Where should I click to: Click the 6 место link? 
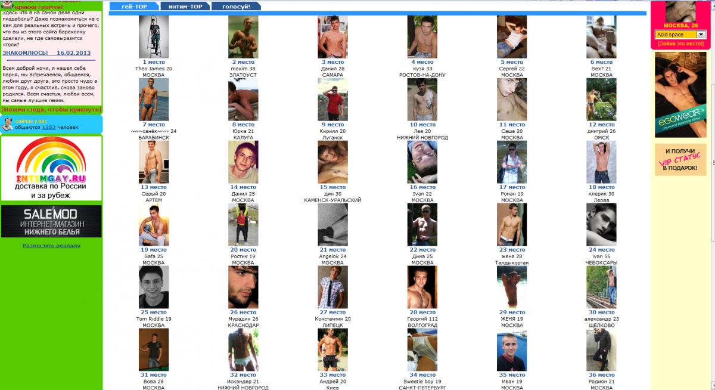[601, 62]
